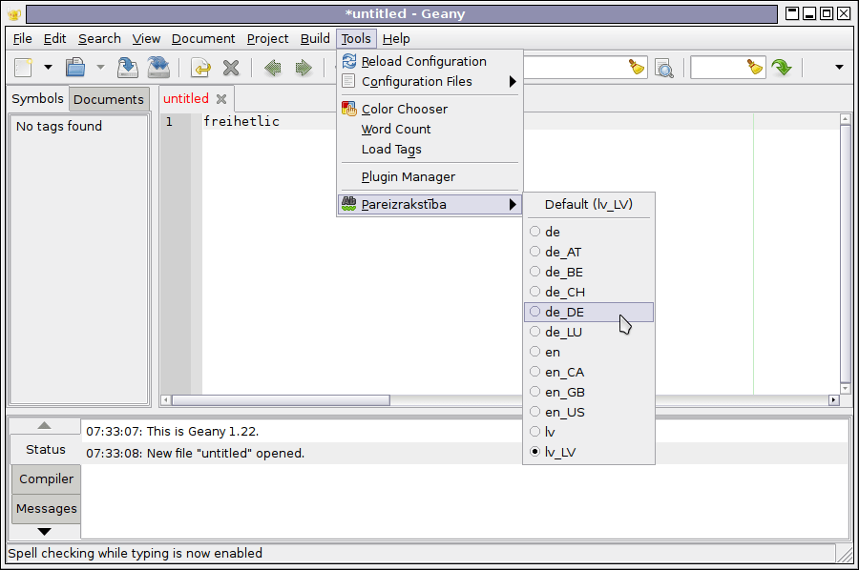Open the Help menu
This screenshot has width=859, height=570.
396,39
